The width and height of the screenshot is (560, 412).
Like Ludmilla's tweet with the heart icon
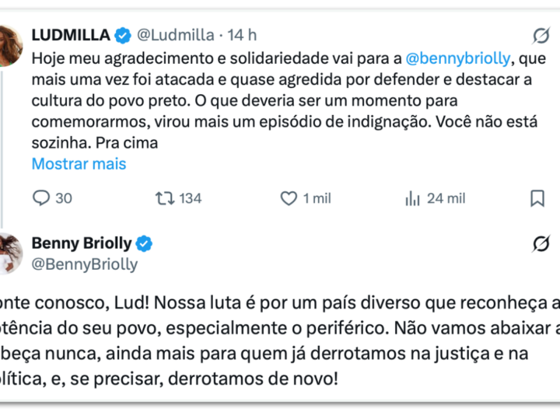pyautogui.click(x=289, y=198)
